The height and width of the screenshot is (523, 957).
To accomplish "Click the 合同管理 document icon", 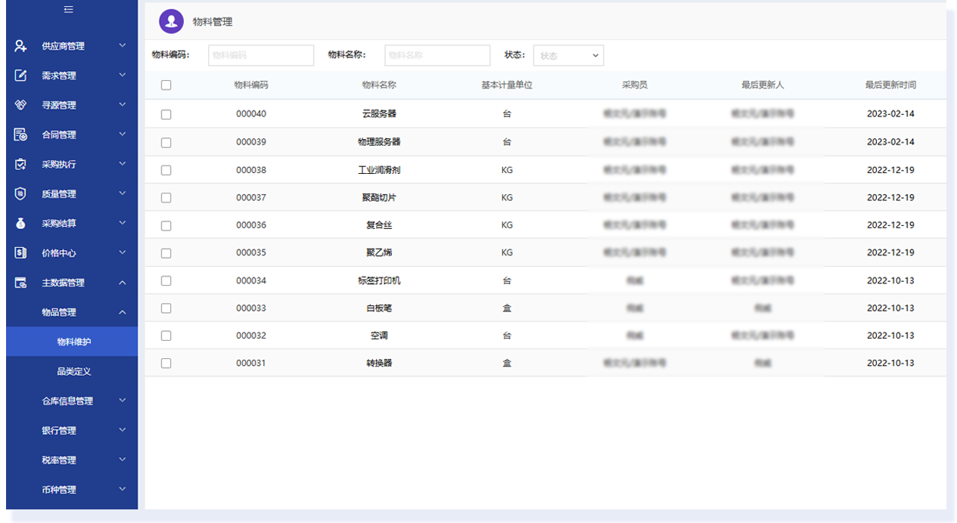I will pos(21,135).
